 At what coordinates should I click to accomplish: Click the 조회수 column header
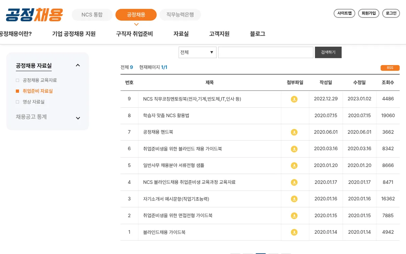click(x=388, y=83)
